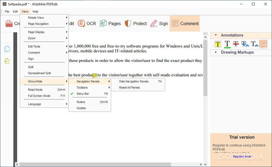Open the page thumbnails sidebar icon
The height and width of the screenshot is (167, 272).
pos(7,49)
